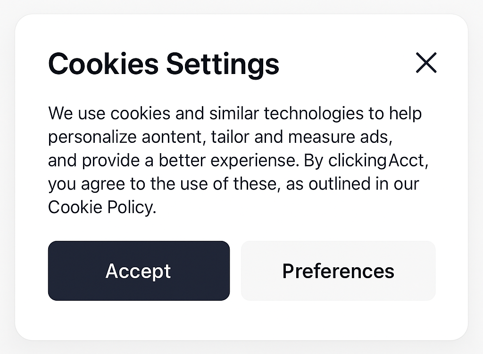The height and width of the screenshot is (354, 483).
Task: Close the Cookies Settings dialog
Action: click(x=426, y=63)
